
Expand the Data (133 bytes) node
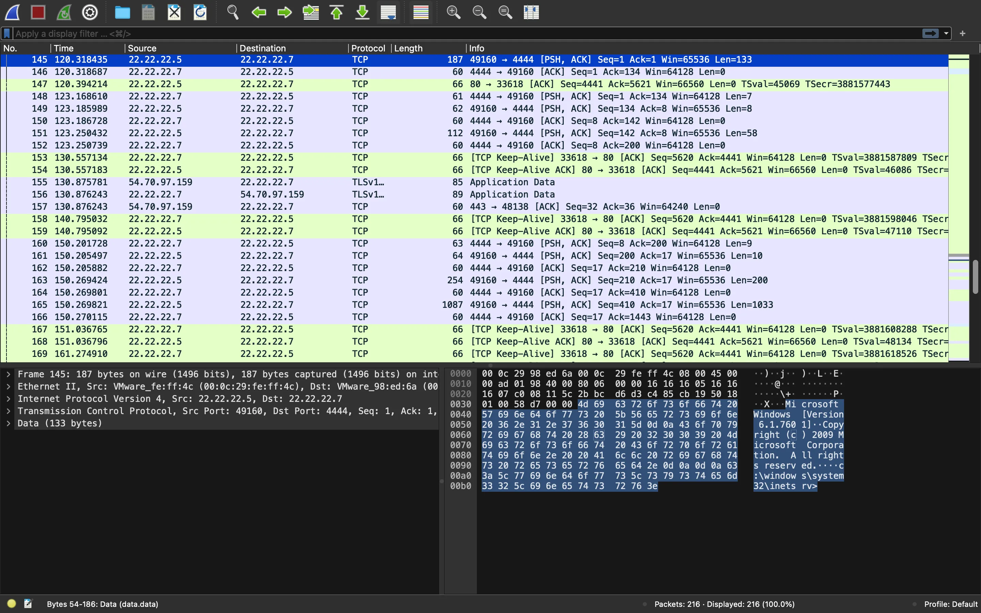pyautogui.click(x=8, y=423)
